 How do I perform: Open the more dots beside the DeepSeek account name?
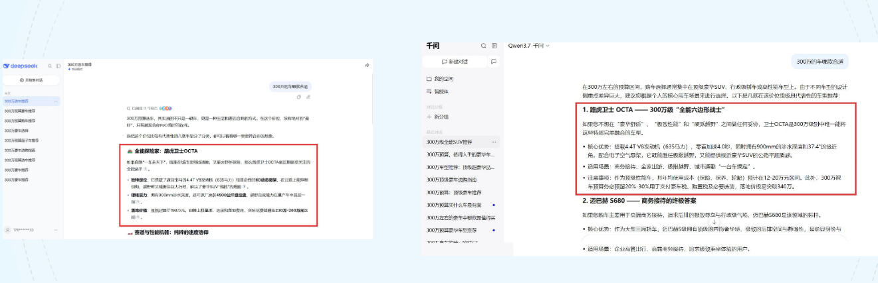coord(57,229)
